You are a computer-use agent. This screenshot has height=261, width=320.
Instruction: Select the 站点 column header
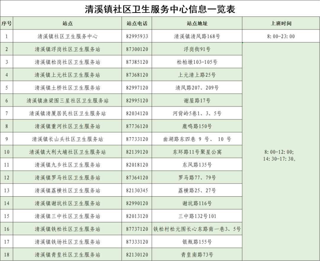pos(68,23)
